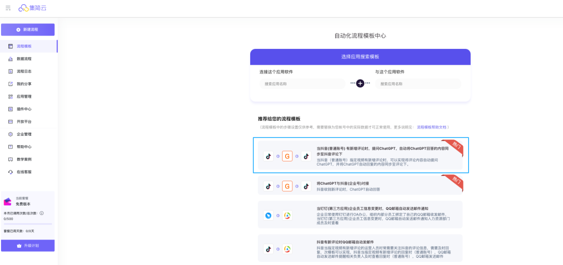The height and width of the screenshot is (265, 563).
Task: Click leftmost Douyin icon in 抖音(企业号)对接 card
Action: (268, 186)
